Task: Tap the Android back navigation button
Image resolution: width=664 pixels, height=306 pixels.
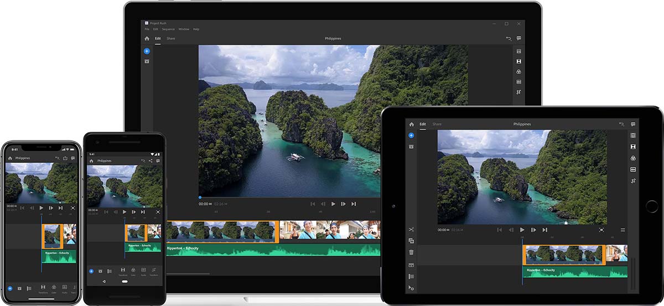Action: point(105,281)
